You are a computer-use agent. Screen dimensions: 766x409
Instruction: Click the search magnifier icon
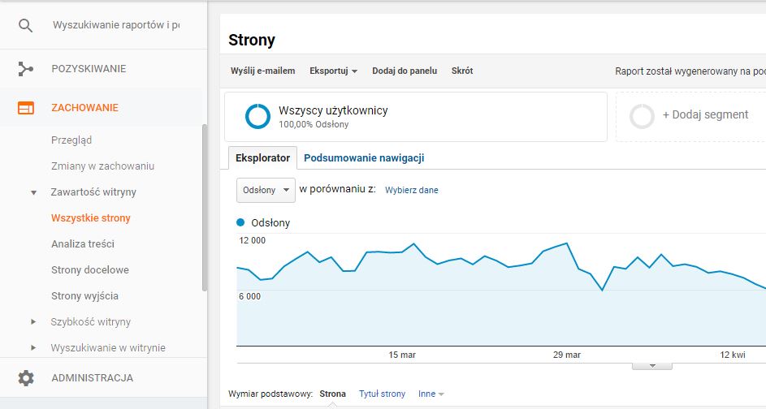coord(25,25)
